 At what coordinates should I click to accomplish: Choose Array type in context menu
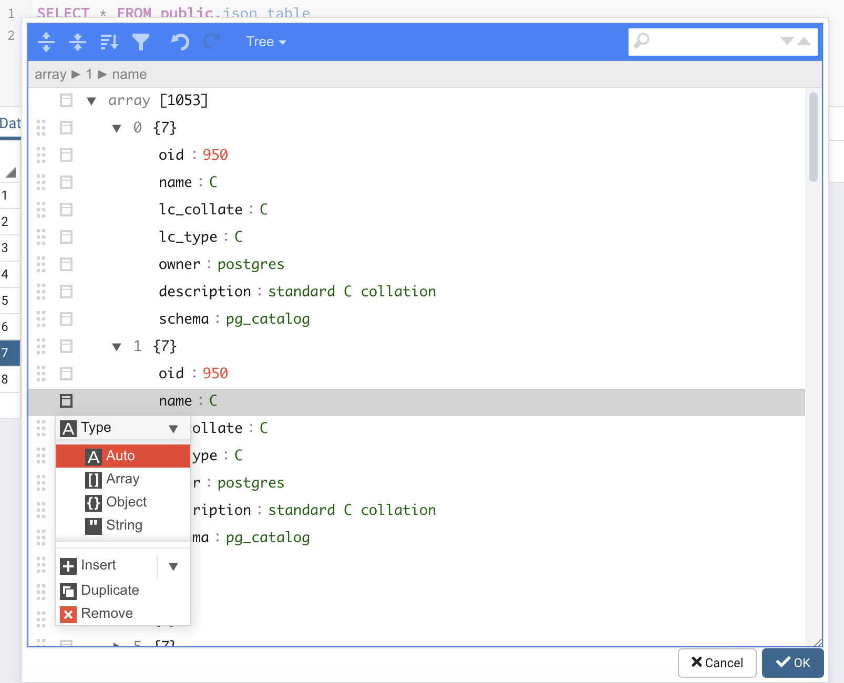pos(122,479)
